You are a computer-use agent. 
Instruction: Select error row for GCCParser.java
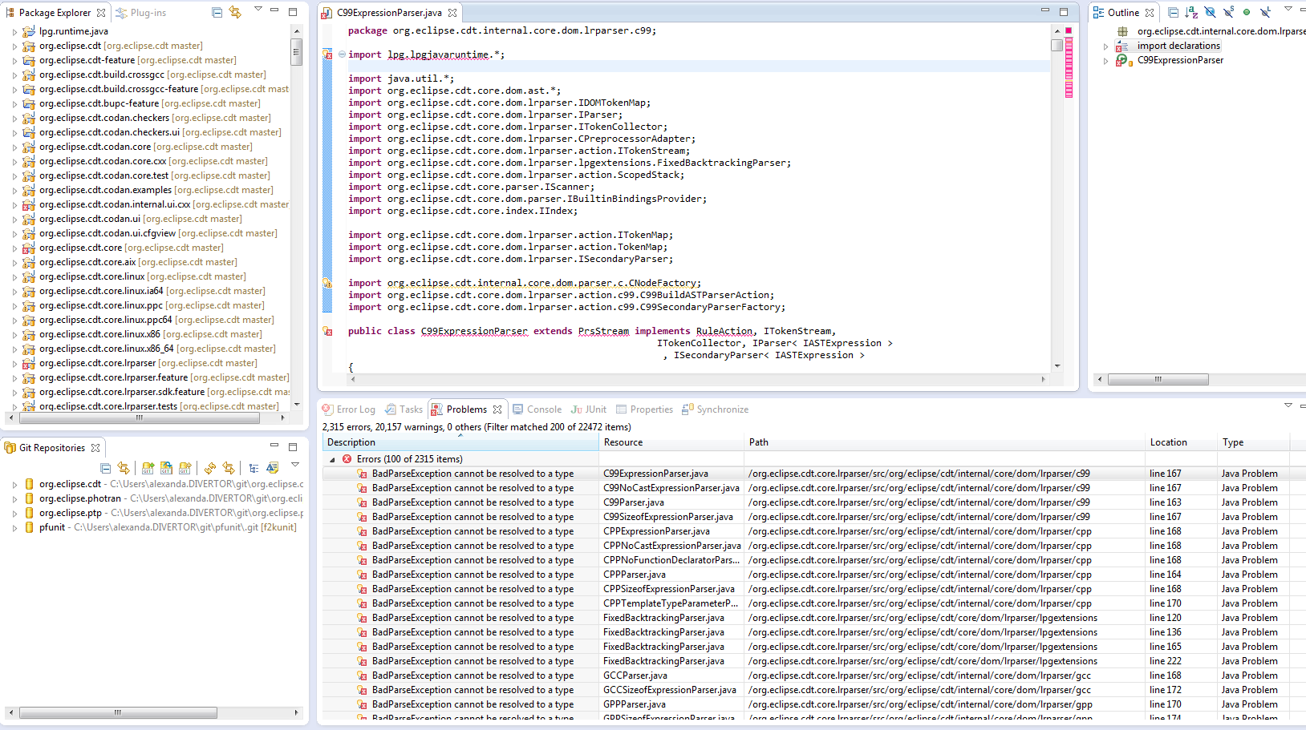click(x=813, y=676)
